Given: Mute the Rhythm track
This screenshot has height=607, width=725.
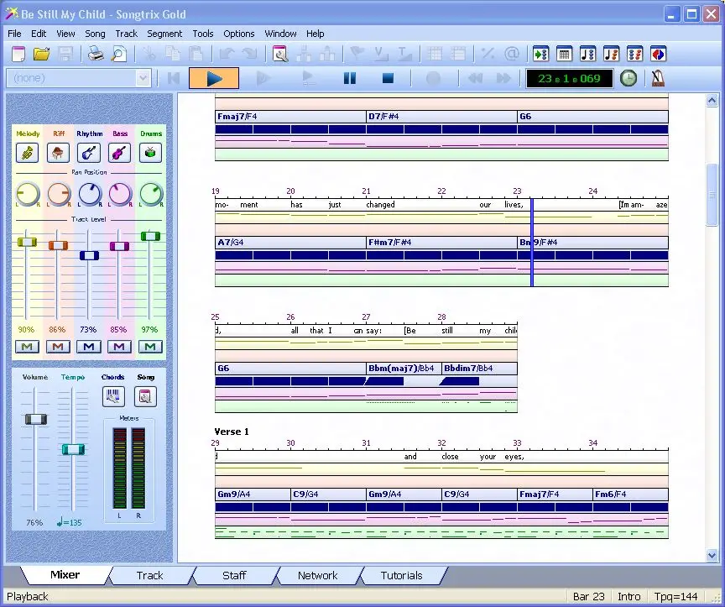Looking at the screenshot, I should (89, 347).
